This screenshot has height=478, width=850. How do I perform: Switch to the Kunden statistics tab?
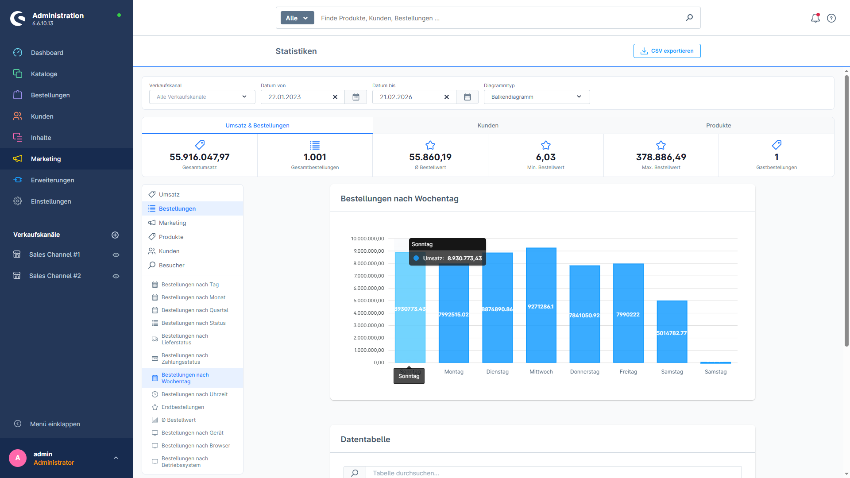pyautogui.click(x=487, y=125)
